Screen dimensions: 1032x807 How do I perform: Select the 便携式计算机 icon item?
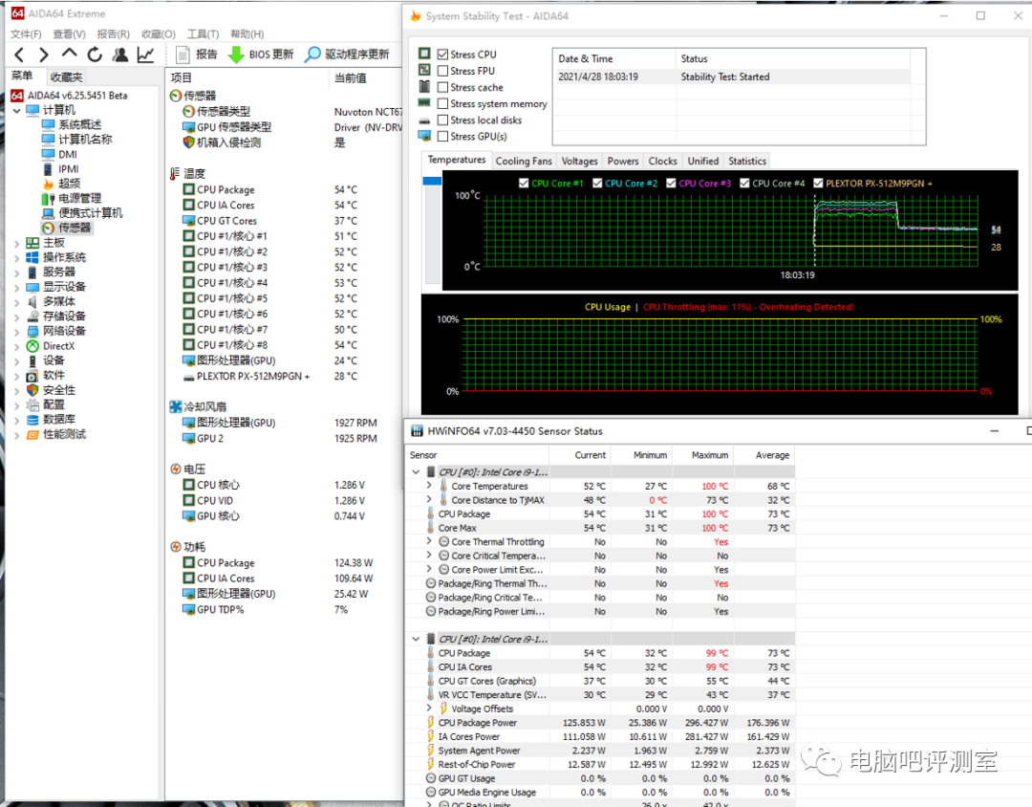48,213
